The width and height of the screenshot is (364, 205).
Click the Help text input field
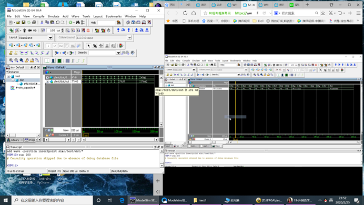[x=106, y=23]
